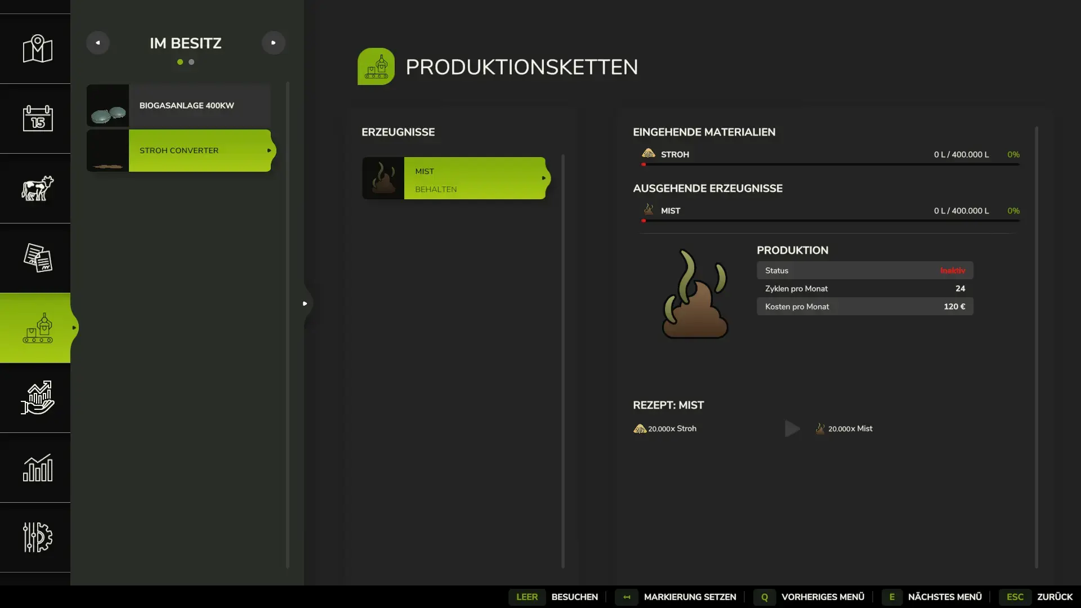Click the Besuchen button
The image size is (1081, 608).
[x=574, y=597]
